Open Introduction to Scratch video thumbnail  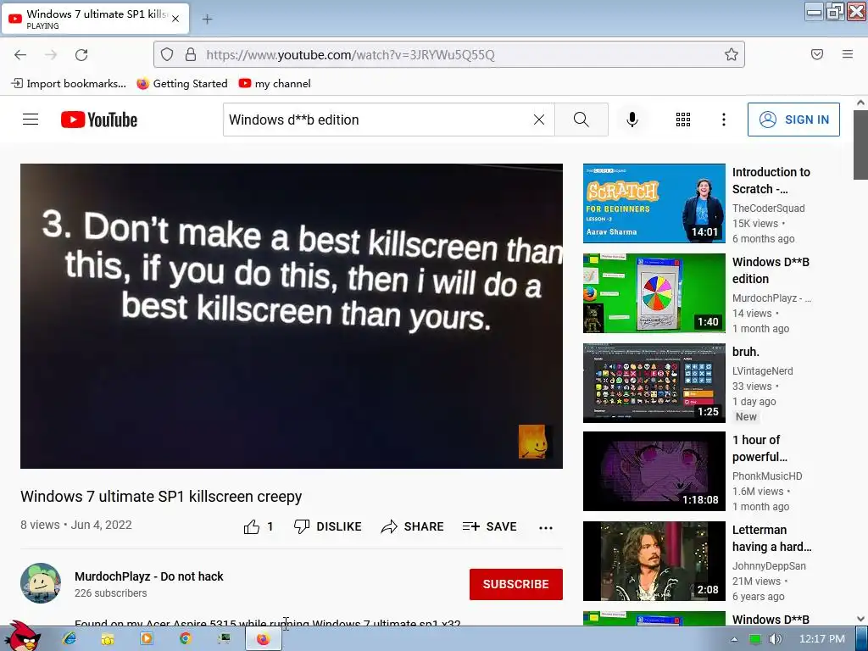coord(654,203)
